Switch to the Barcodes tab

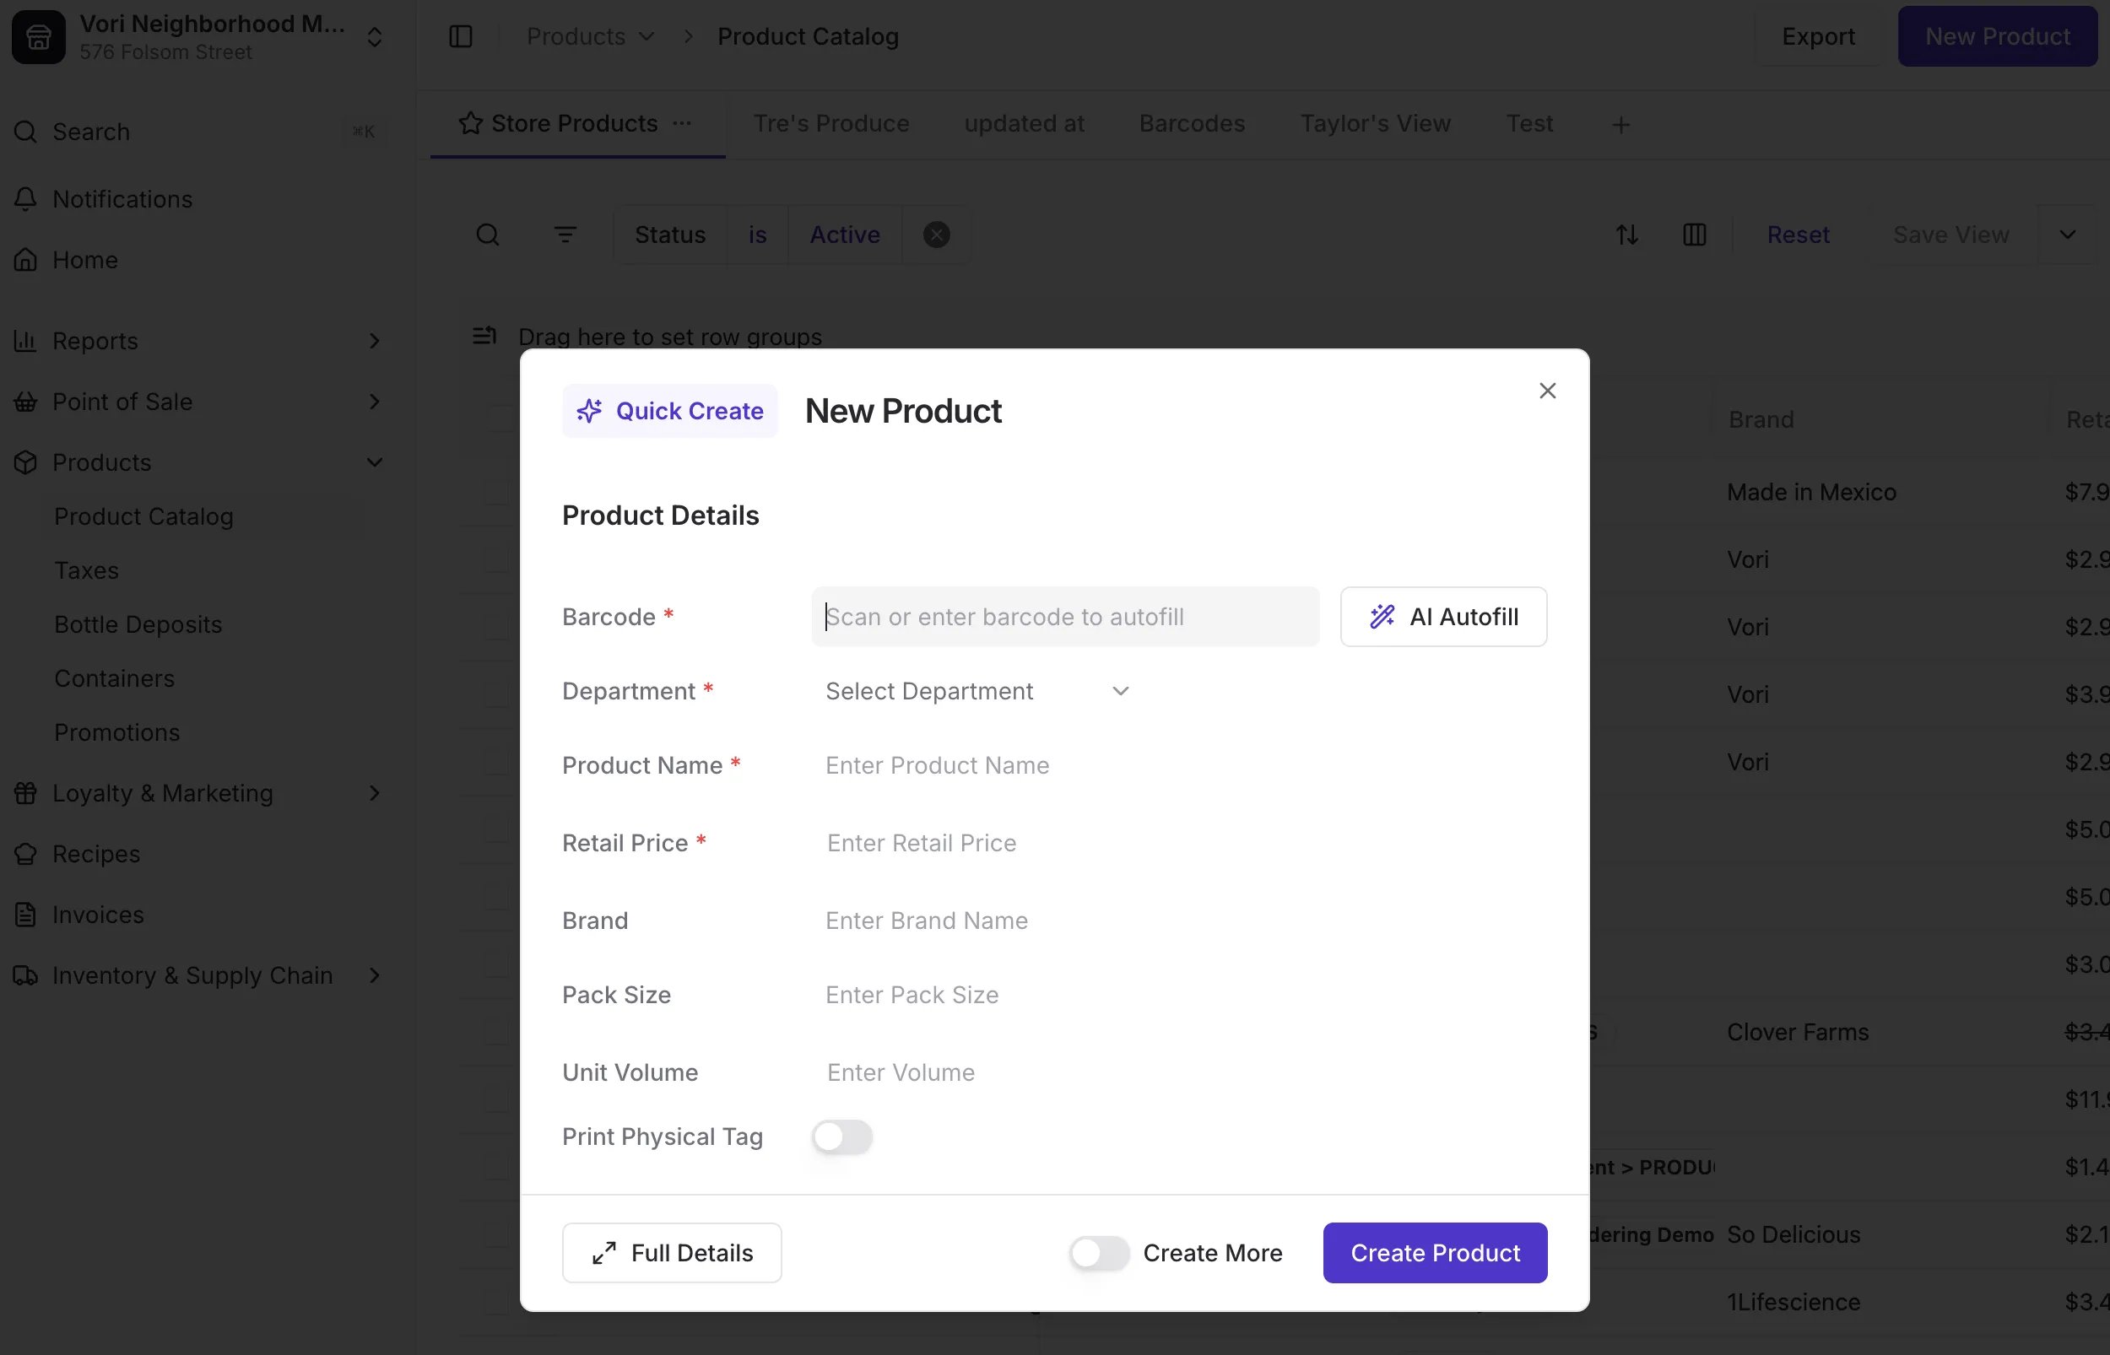[1192, 123]
